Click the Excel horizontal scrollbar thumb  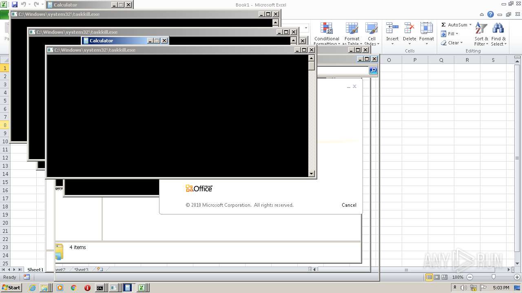(406, 270)
